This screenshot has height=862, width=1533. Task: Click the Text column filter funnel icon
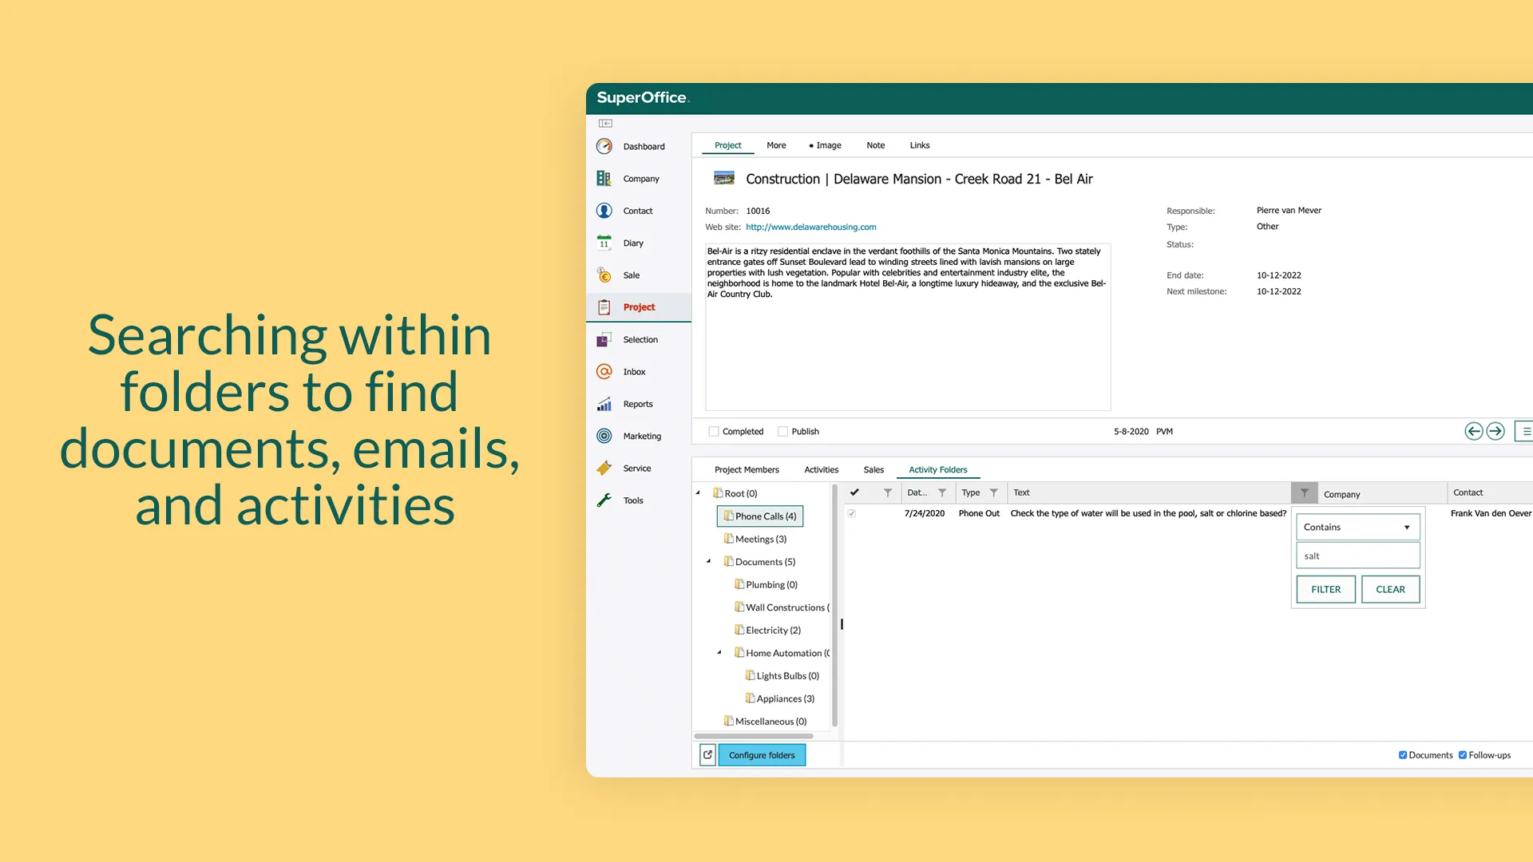click(1304, 493)
